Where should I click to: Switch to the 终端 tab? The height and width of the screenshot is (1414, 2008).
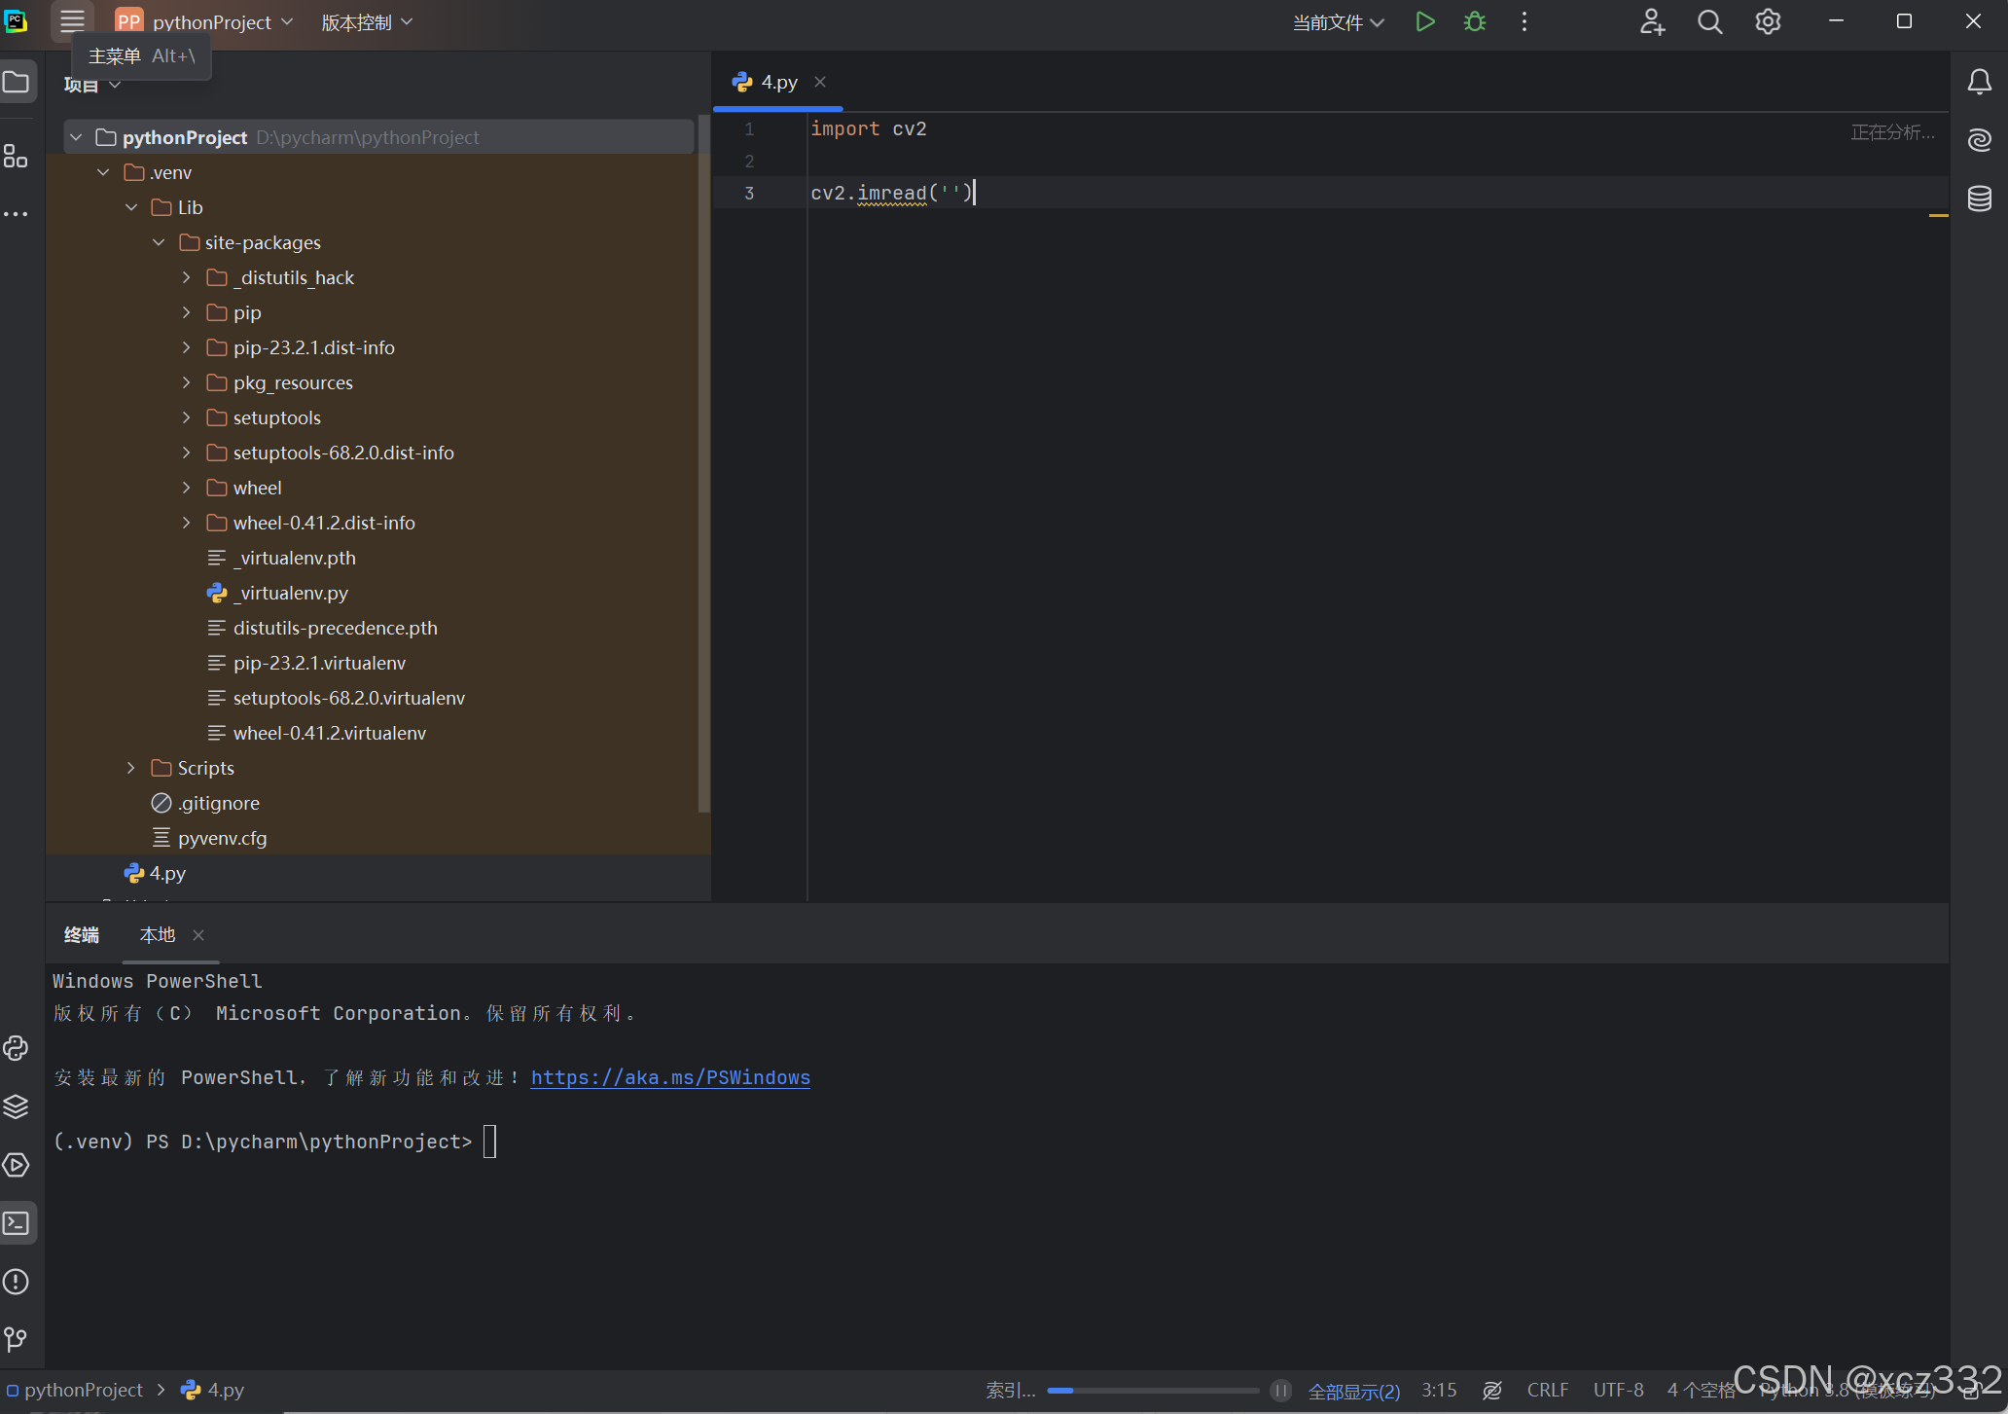point(82,934)
